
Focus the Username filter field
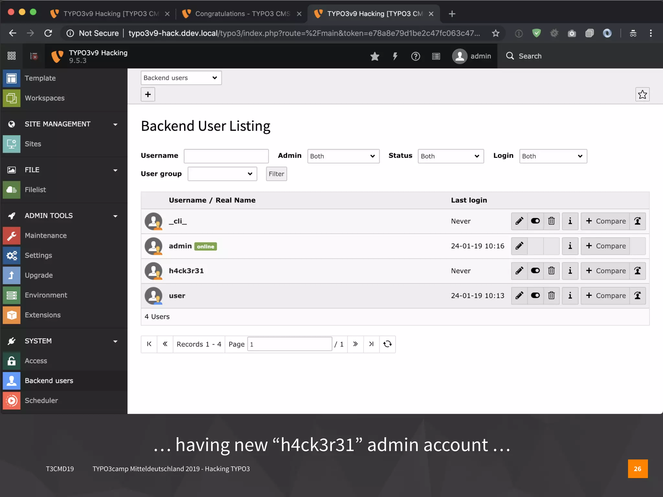pos(226,156)
